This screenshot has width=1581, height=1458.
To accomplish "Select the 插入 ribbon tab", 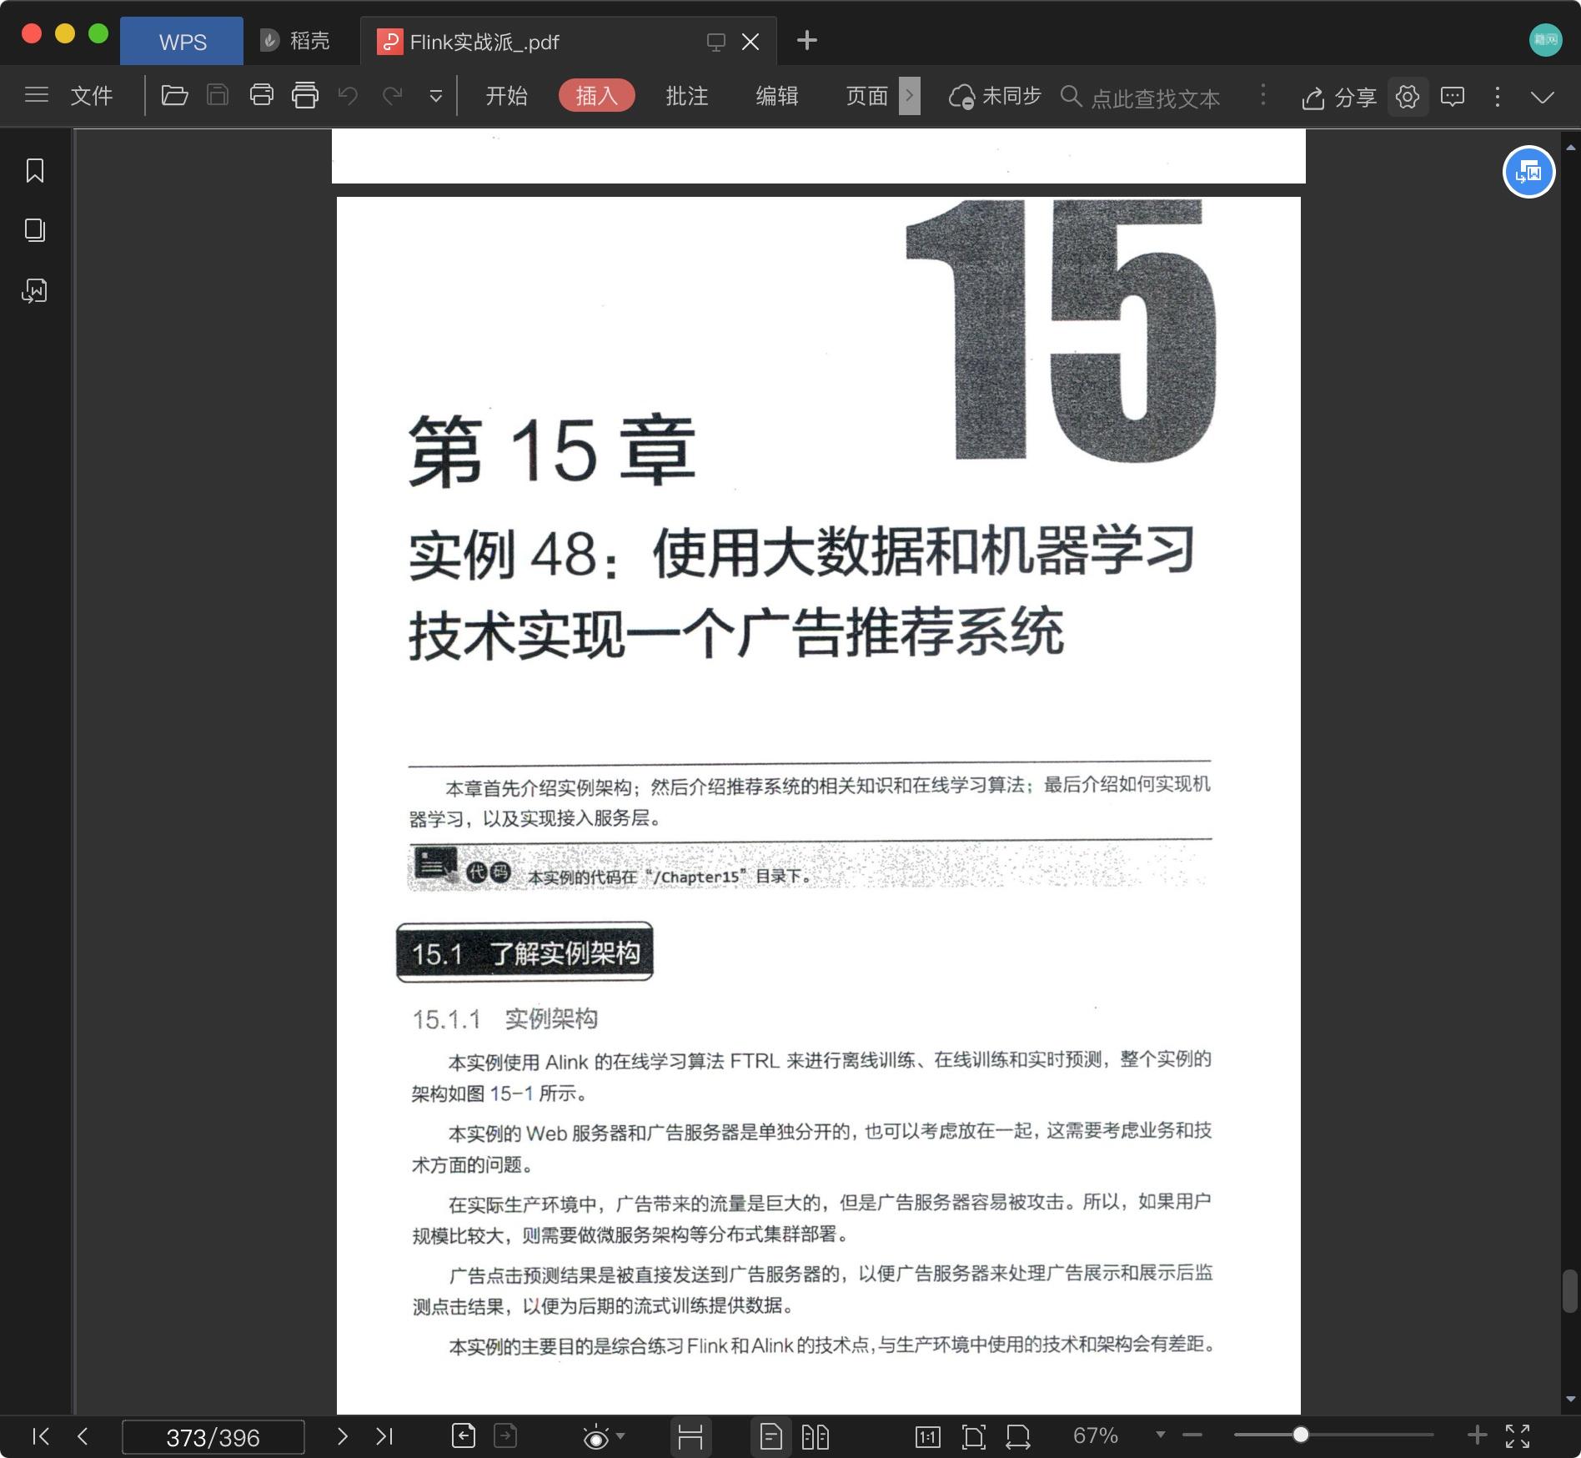I will (597, 96).
